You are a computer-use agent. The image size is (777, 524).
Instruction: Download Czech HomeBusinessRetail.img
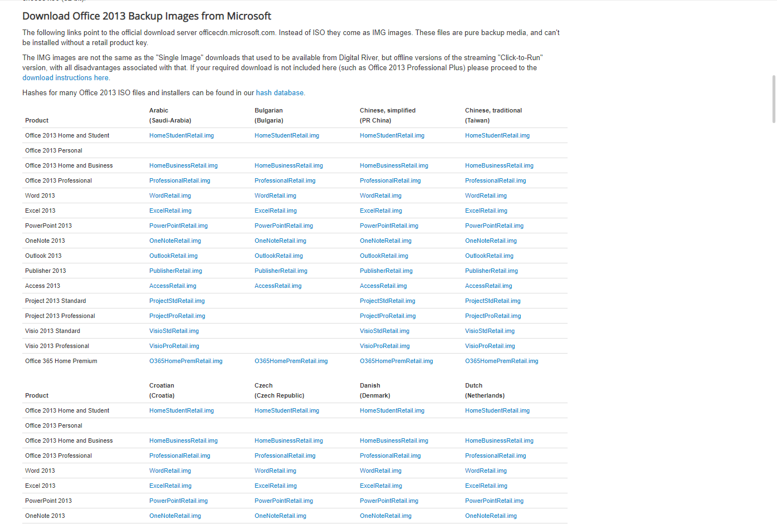click(289, 441)
